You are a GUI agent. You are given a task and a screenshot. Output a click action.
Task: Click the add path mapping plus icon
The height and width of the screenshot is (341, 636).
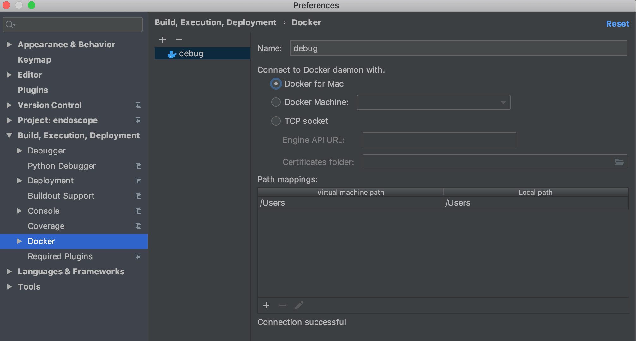266,305
